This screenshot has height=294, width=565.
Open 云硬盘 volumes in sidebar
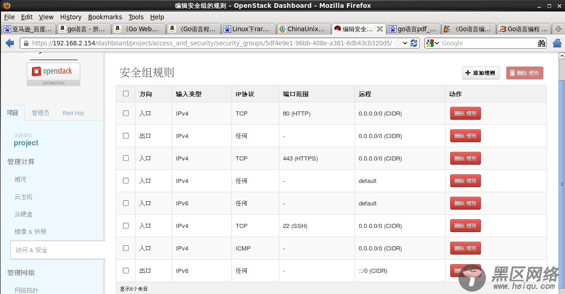23,214
